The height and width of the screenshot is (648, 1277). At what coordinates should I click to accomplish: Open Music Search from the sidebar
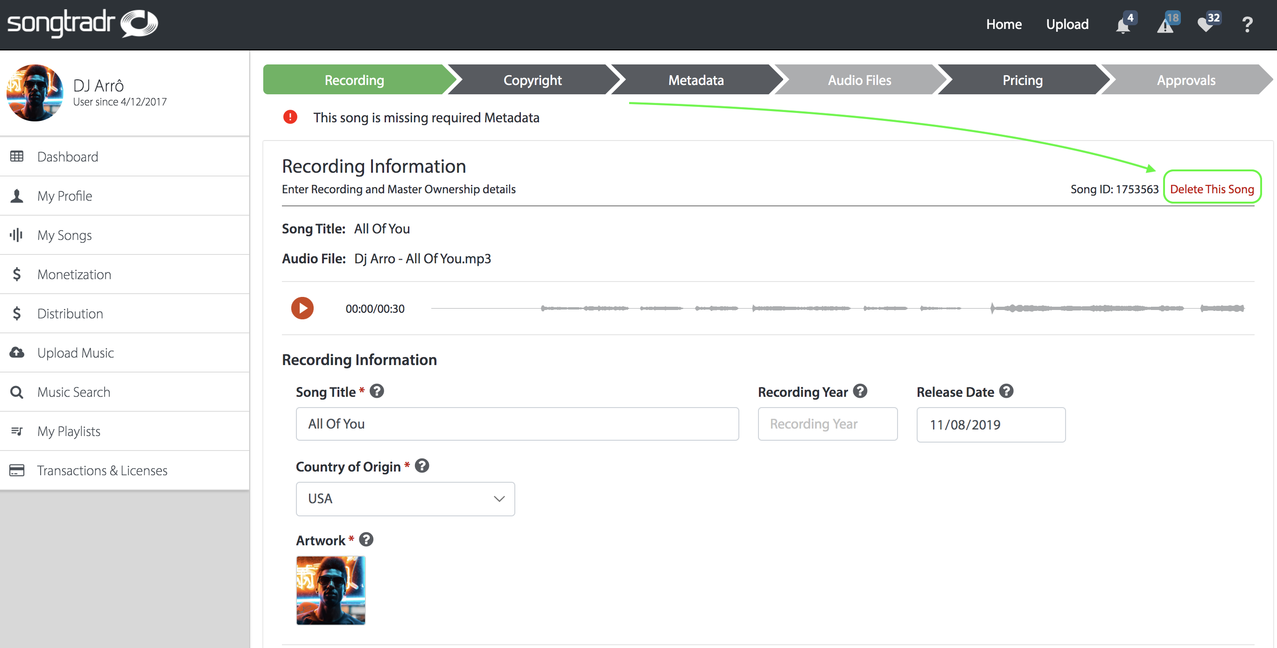coord(125,392)
